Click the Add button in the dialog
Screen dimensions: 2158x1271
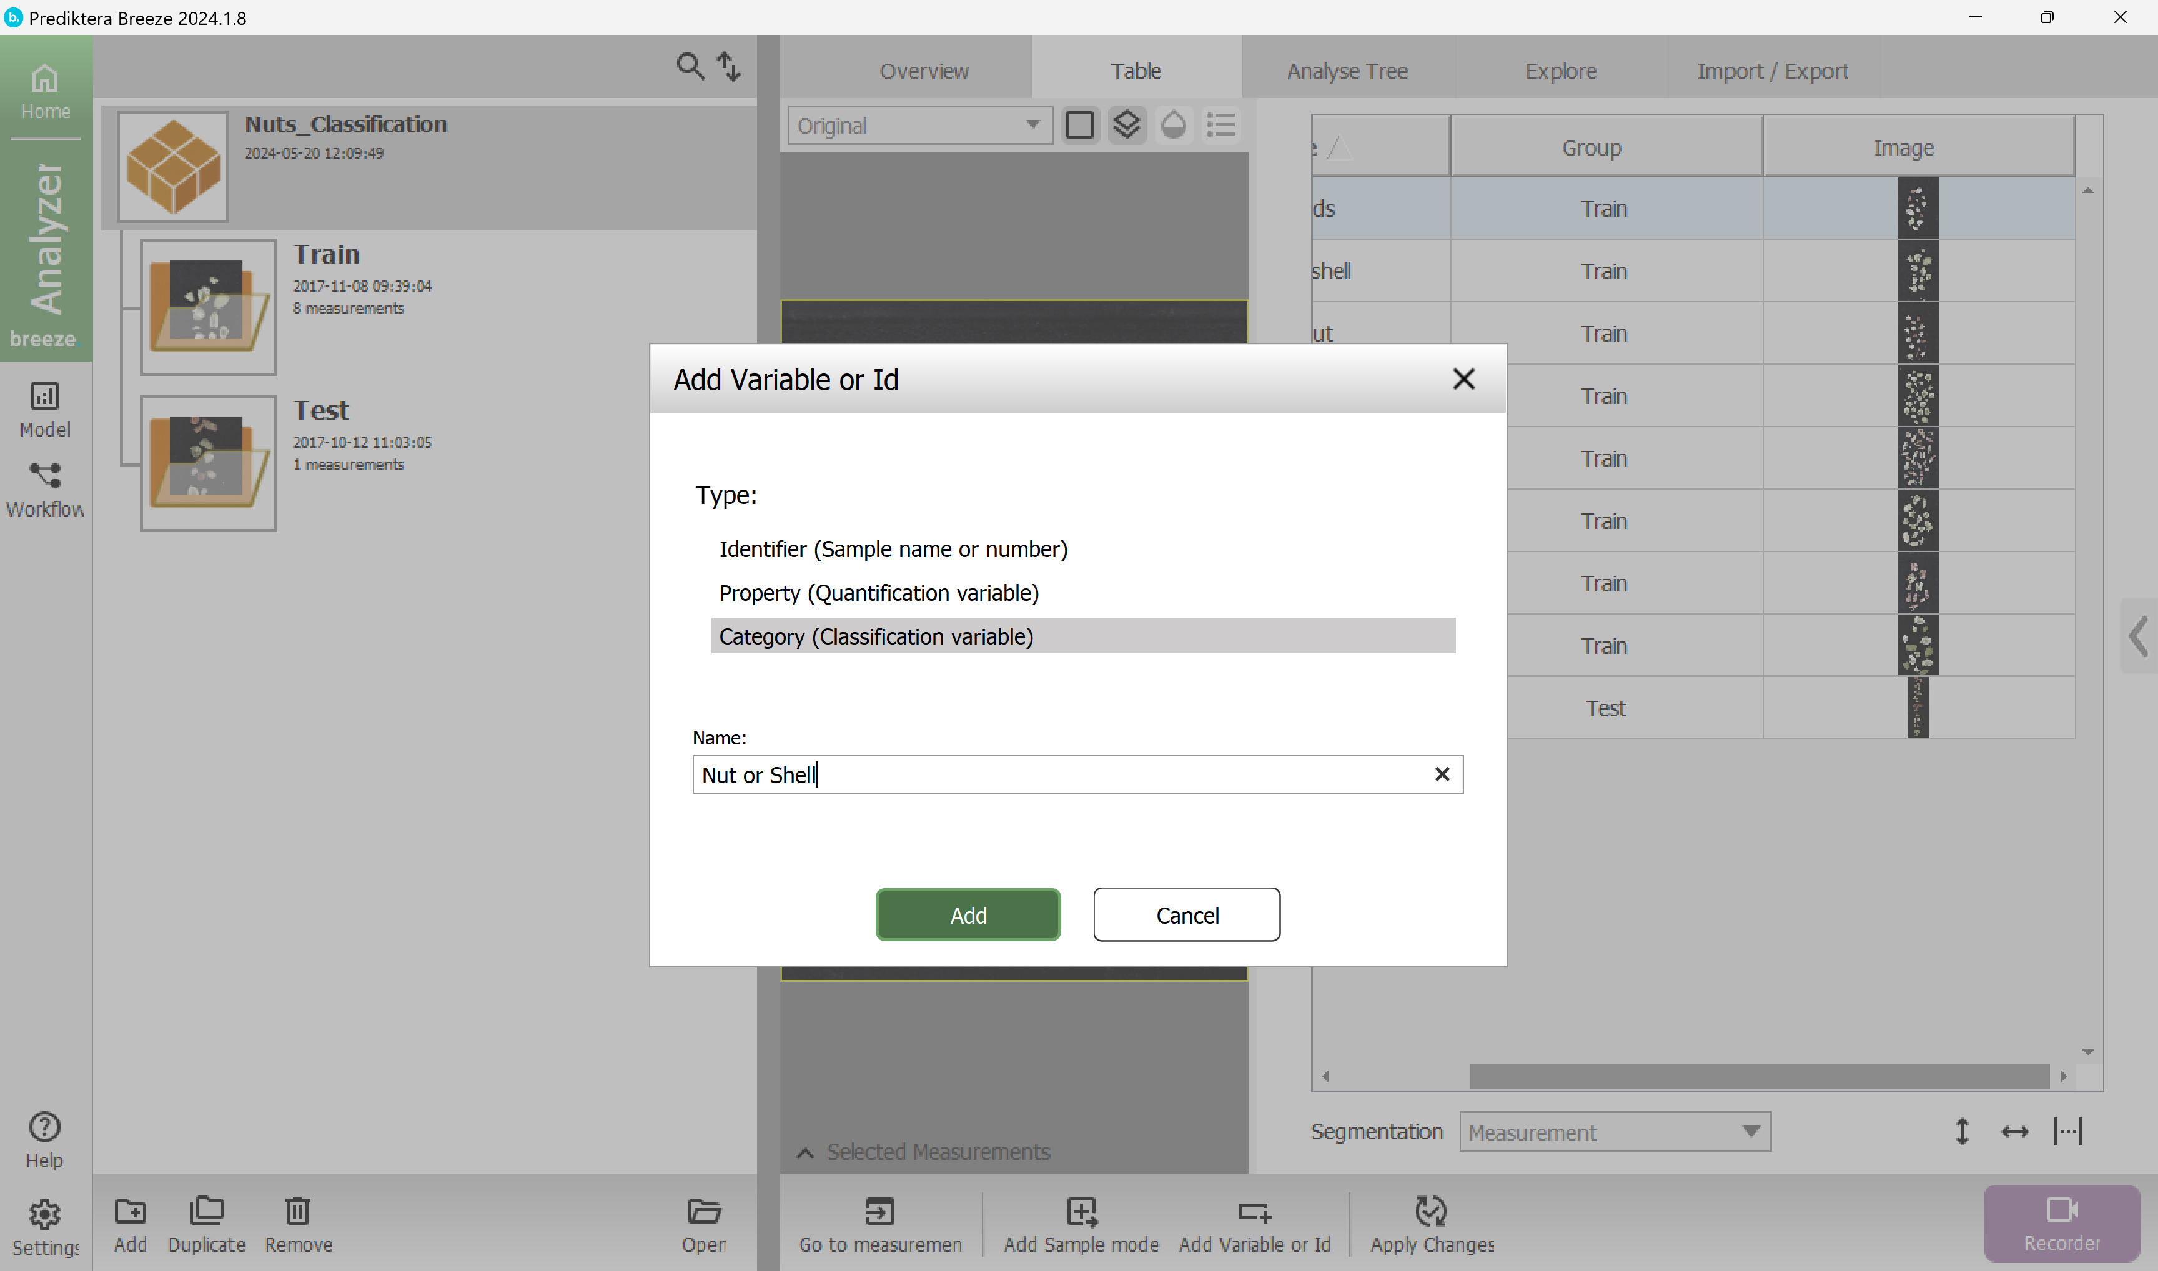point(968,914)
